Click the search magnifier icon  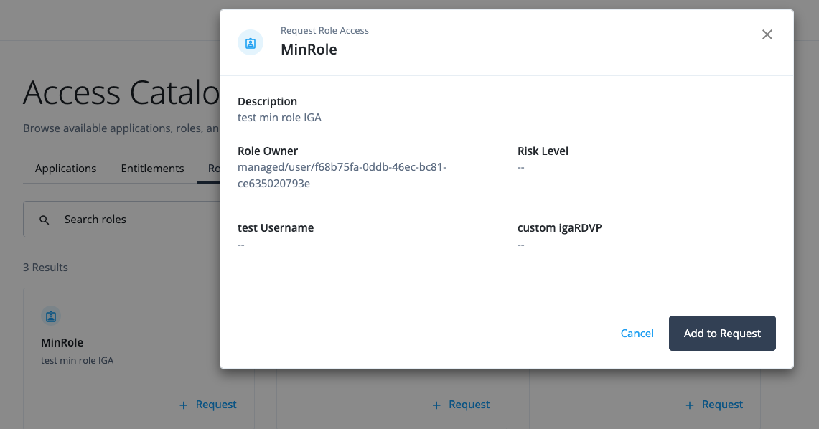point(45,220)
